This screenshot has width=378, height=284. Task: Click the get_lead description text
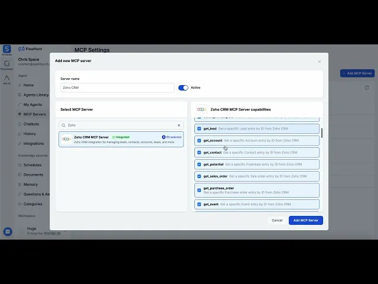[253, 129]
